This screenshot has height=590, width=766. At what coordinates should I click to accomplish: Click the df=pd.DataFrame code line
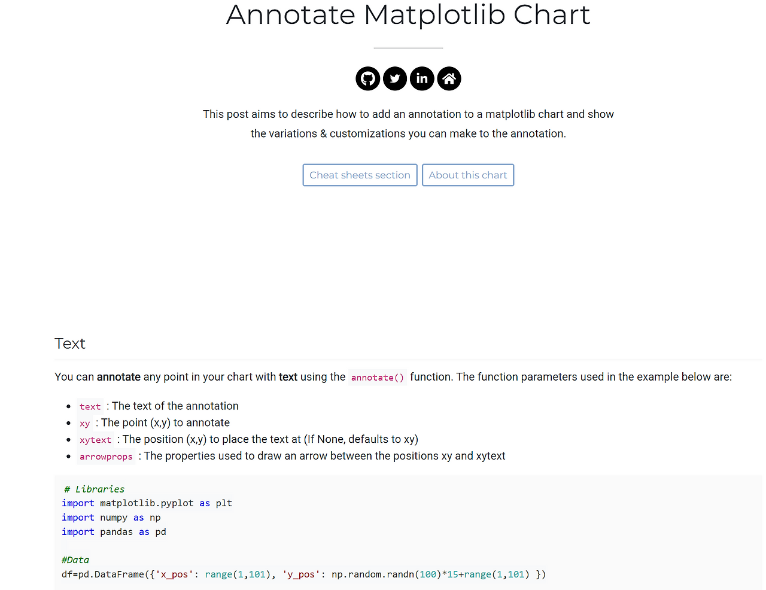(x=303, y=574)
